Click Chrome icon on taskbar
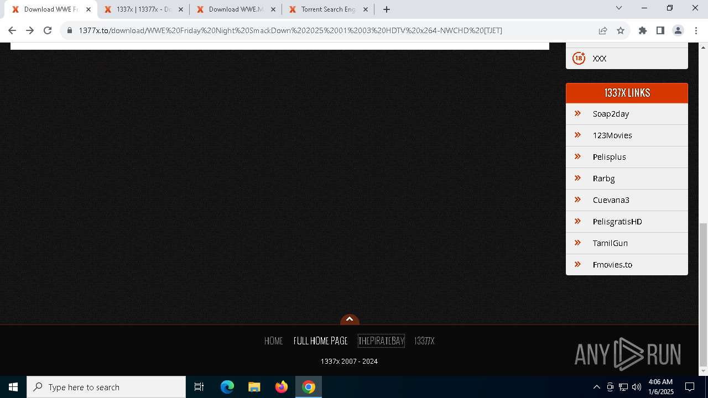708x398 pixels. tap(309, 387)
